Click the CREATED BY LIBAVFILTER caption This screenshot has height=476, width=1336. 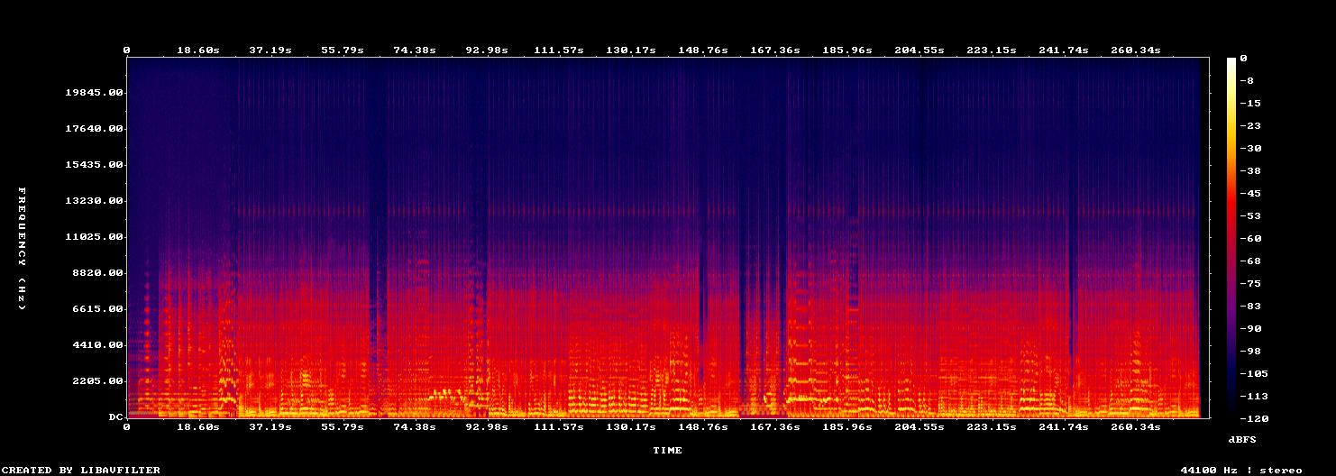coord(81,470)
